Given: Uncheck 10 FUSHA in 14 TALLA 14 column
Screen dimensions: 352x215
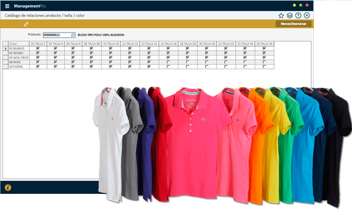Looking at the screenshot, I should point(149,66).
